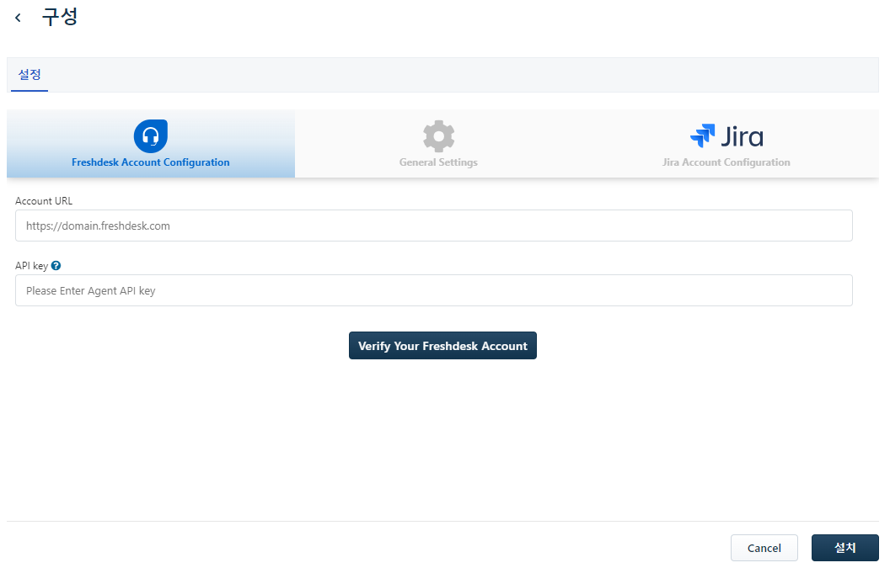
Task: Select Freshdesk Account Configuration step label
Action: click(150, 162)
